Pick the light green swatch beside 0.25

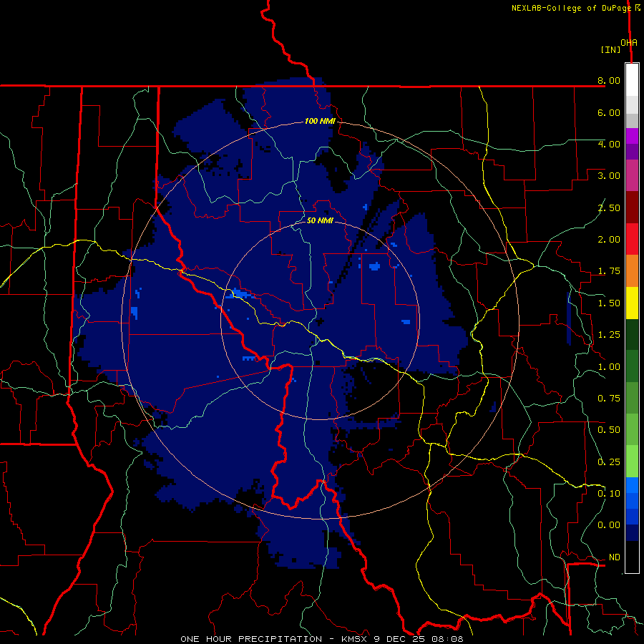(632, 462)
